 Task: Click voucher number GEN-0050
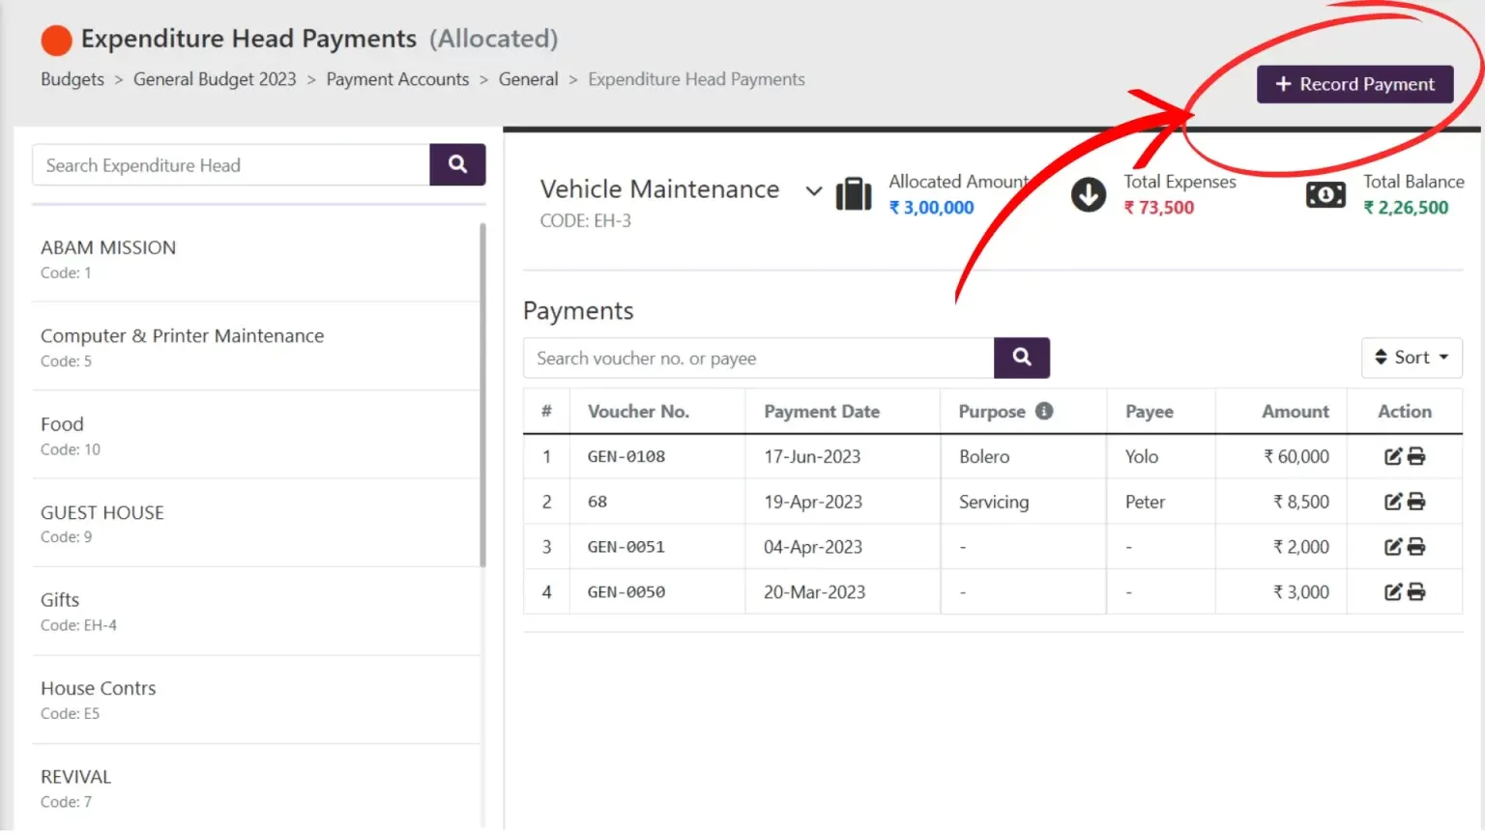point(626,591)
